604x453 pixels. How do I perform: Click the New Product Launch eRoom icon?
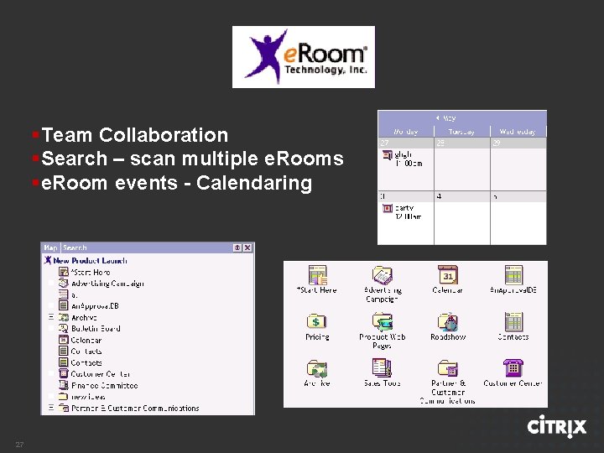point(48,260)
